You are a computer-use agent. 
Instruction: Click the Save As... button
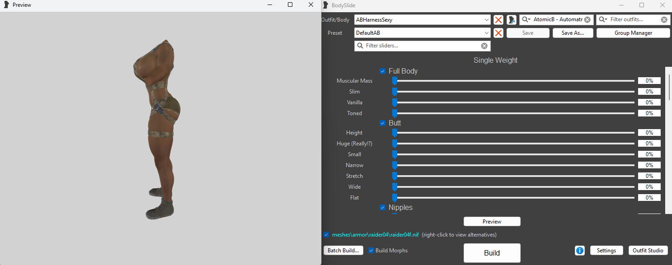pos(573,33)
